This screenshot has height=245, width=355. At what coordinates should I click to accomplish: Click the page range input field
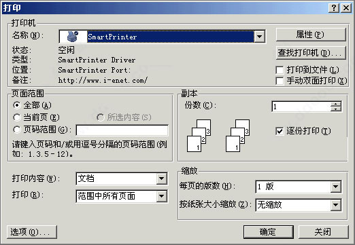tap(122, 130)
